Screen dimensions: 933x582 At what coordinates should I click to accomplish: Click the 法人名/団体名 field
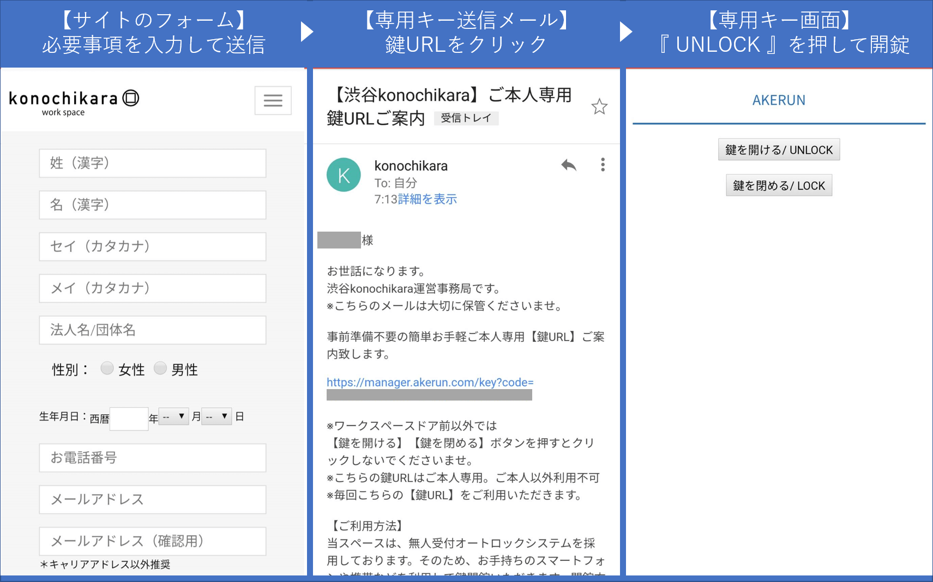click(153, 330)
